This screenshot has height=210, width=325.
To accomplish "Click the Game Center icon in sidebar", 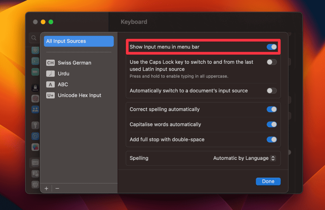I will click(x=35, y=147).
